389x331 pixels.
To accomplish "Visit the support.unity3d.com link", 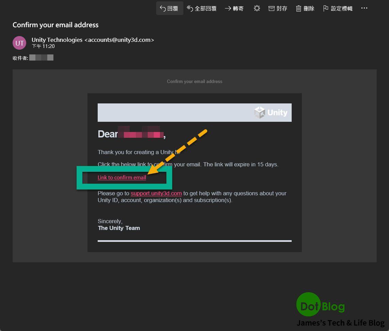I will coord(156,193).
